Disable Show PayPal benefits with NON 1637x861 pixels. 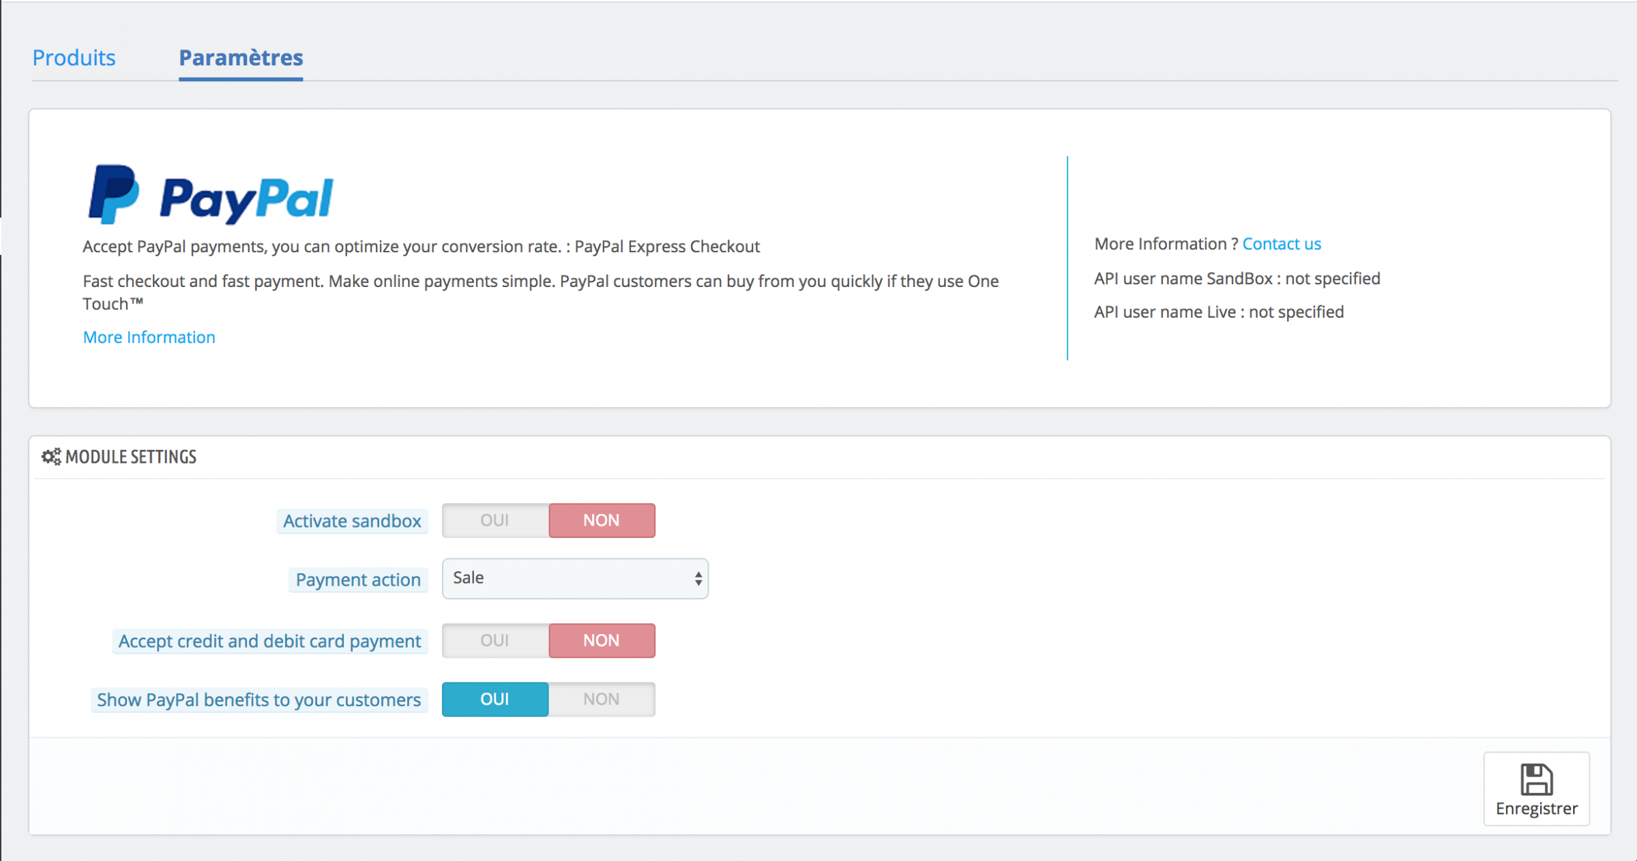pos(602,699)
